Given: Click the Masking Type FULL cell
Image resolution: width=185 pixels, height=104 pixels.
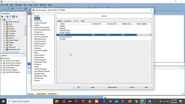Looking at the screenshot, I should point(129,35).
